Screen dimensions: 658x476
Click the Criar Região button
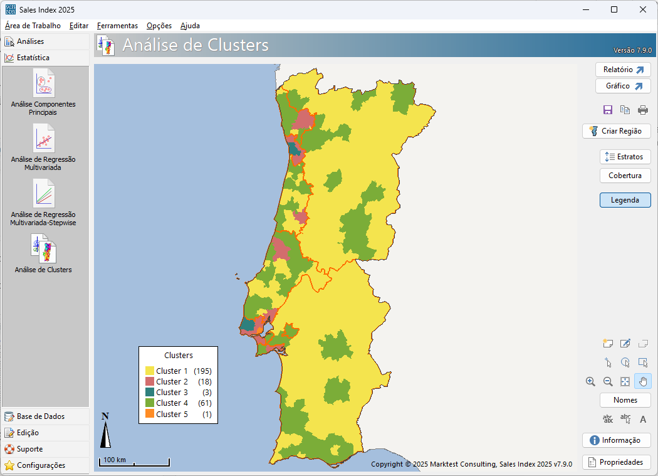[616, 131]
